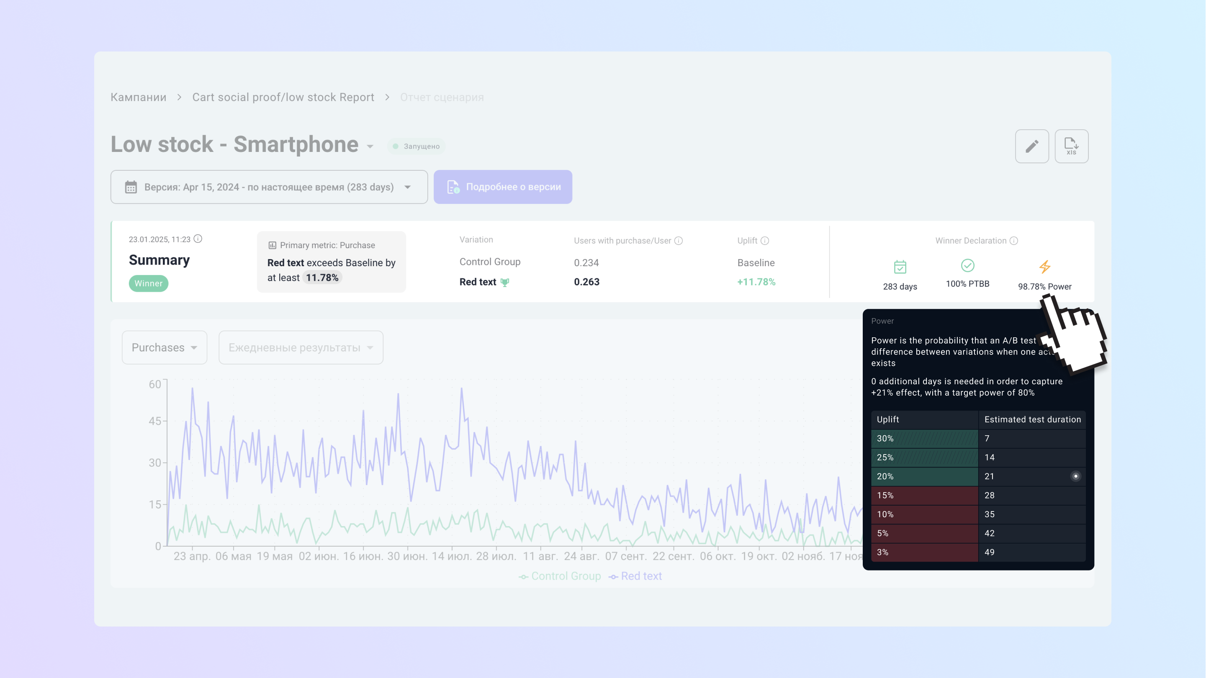
Task: Open Cart social proof/low stock Report breadcrumb
Action: coord(283,97)
